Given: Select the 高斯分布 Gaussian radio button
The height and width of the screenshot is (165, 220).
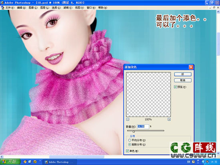Looking at the screenshot, I should click(x=130, y=144).
